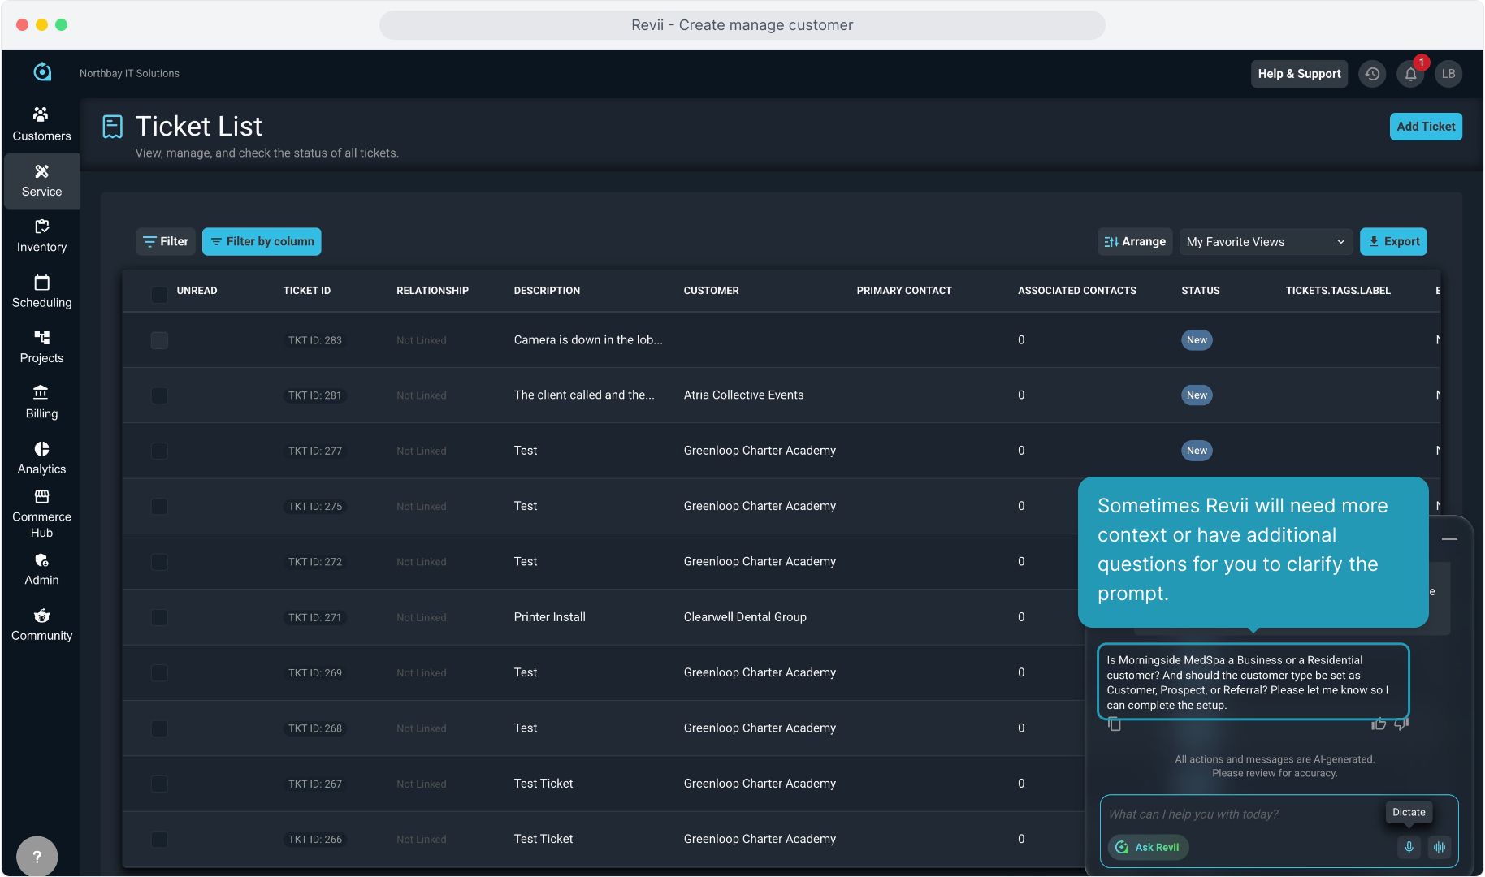
Task: Go to Customers in the sidebar
Action: pyautogui.click(x=41, y=124)
